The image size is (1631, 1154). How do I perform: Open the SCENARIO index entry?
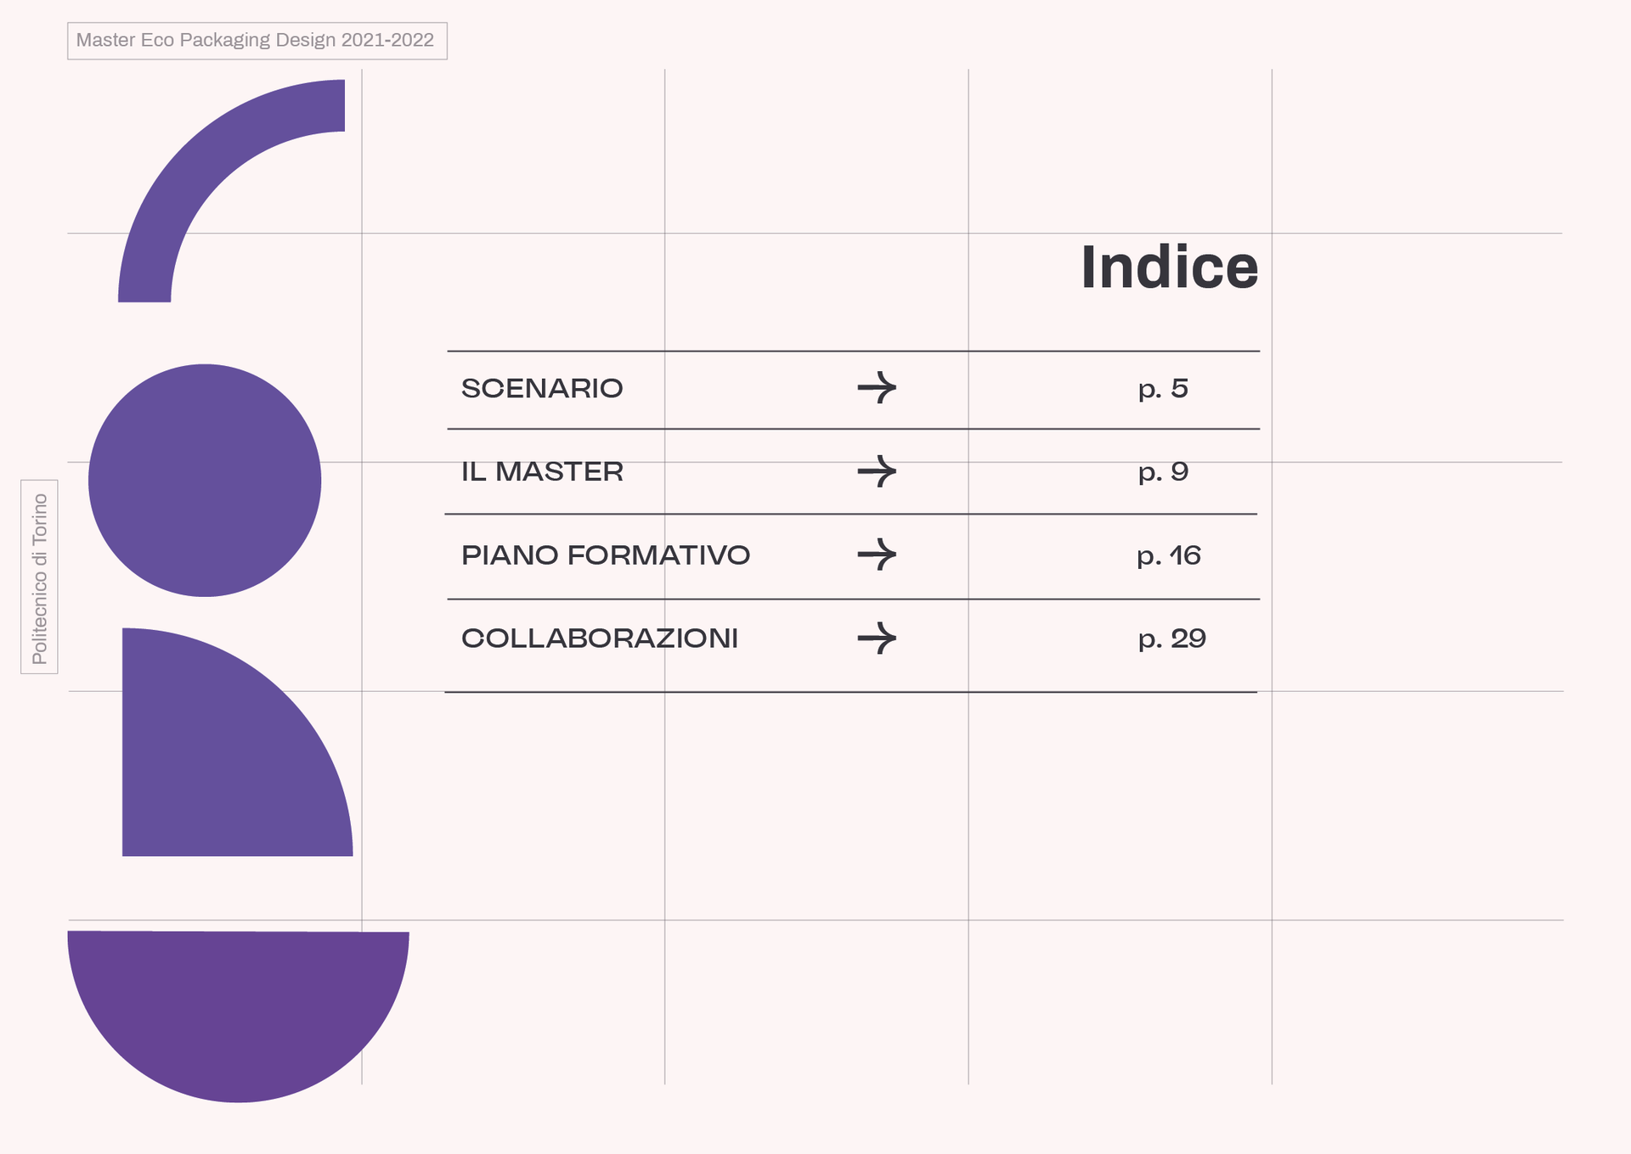pos(542,388)
